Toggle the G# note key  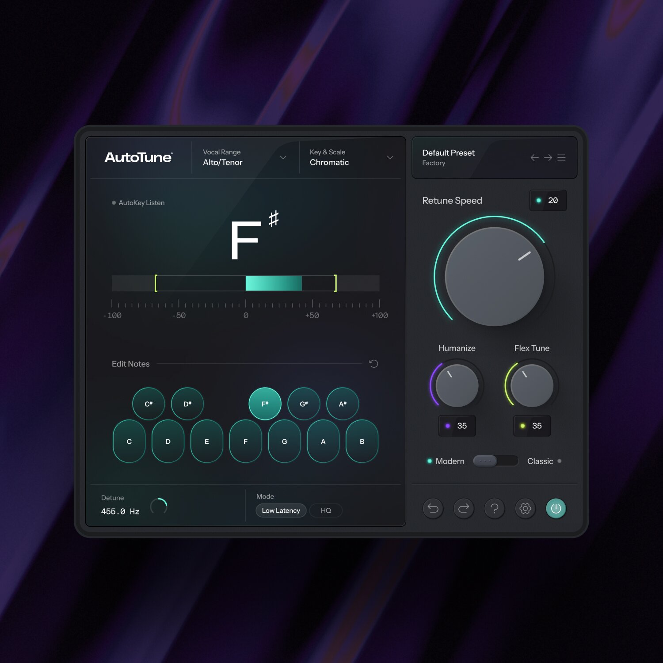click(x=304, y=404)
